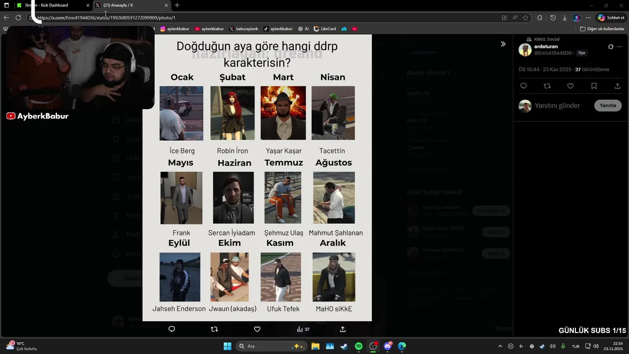Open the YouTube ayberkbabur bookmark
Screen dimensions: 629x354
pyautogui.click(x=209, y=29)
